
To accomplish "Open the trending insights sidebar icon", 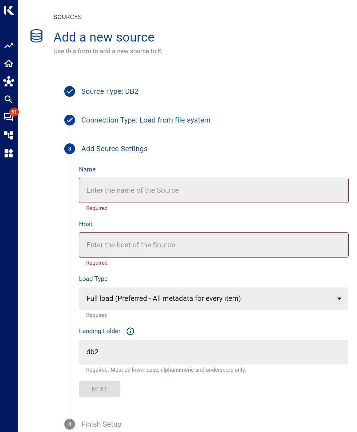I will pyautogui.click(x=9, y=46).
